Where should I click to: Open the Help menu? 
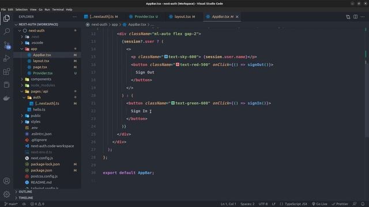69,10
